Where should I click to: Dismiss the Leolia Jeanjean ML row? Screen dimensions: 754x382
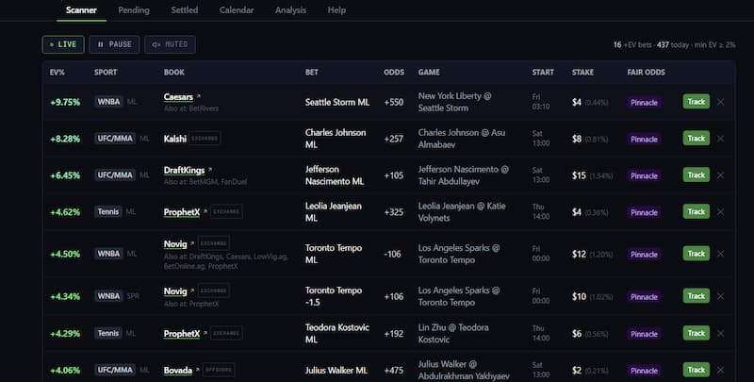pyautogui.click(x=720, y=211)
